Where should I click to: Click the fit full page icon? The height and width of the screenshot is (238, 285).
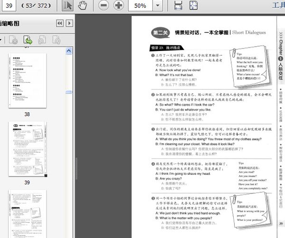193,6
